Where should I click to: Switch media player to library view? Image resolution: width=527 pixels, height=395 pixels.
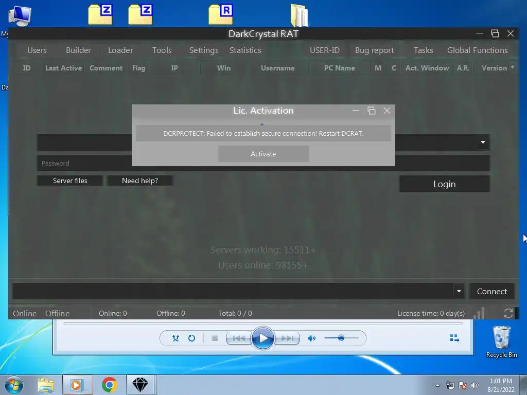[454, 338]
